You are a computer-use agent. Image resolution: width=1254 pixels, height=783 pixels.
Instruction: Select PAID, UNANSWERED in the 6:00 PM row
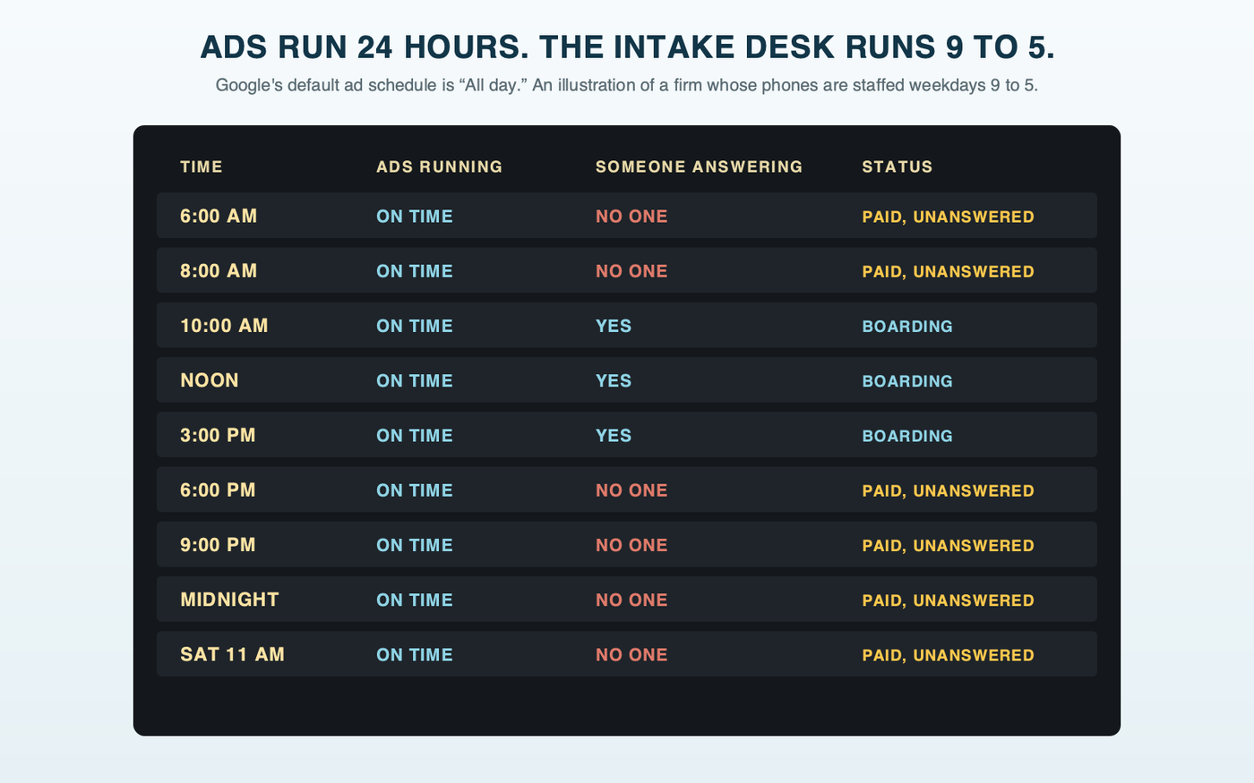tap(948, 490)
